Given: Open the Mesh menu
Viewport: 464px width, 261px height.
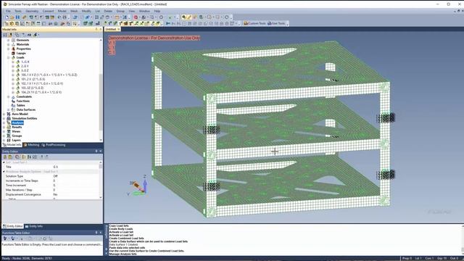Looking at the screenshot, I should pyautogui.click(x=74, y=11).
